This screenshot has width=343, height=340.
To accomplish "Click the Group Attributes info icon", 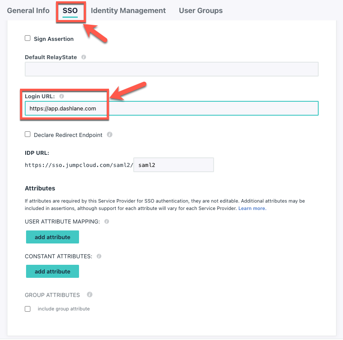I will (x=89, y=294).
